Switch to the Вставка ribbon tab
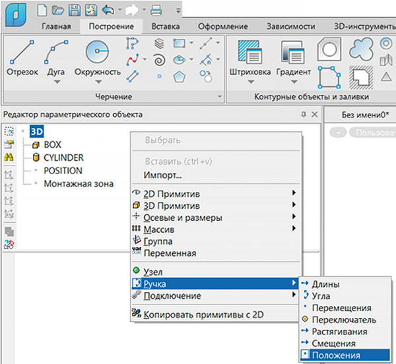Image resolution: width=396 pixels, height=364 pixels. tap(166, 26)
